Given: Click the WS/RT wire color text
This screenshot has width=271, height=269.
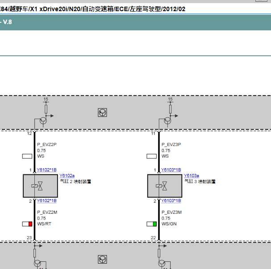Looking at the screenshot, I should coord(44,224).
